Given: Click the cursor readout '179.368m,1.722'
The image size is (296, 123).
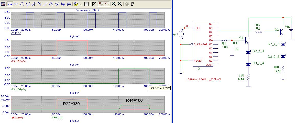Looking at the screenshot, I should pos(160,88).
